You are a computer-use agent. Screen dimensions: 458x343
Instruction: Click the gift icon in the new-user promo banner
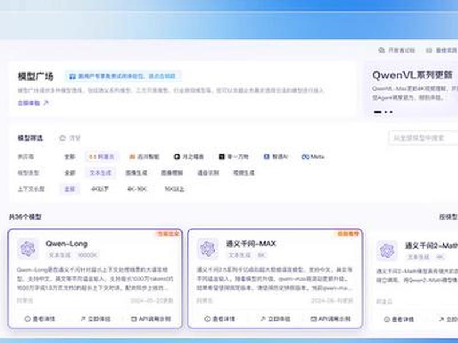click(x=72, y=77)
